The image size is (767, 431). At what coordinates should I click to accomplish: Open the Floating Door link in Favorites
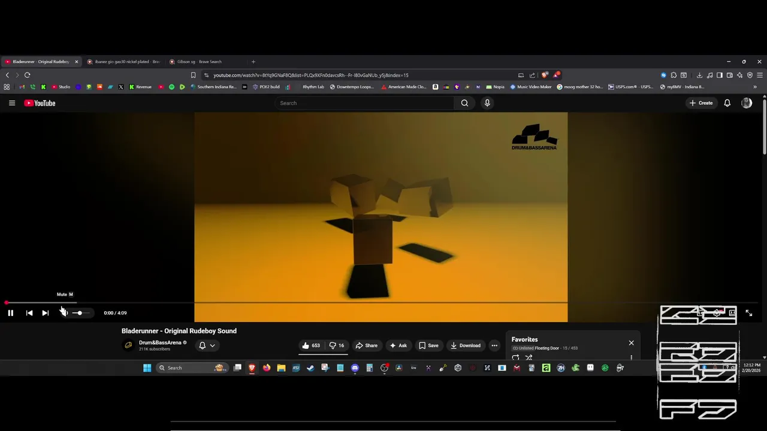(546, 348)
